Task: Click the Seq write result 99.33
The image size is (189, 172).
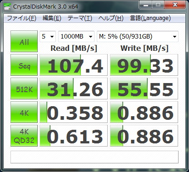Action: 144,65
